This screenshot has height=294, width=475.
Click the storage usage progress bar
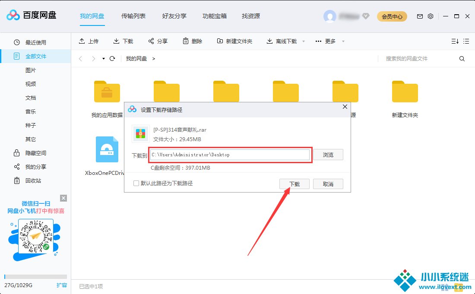35,277
